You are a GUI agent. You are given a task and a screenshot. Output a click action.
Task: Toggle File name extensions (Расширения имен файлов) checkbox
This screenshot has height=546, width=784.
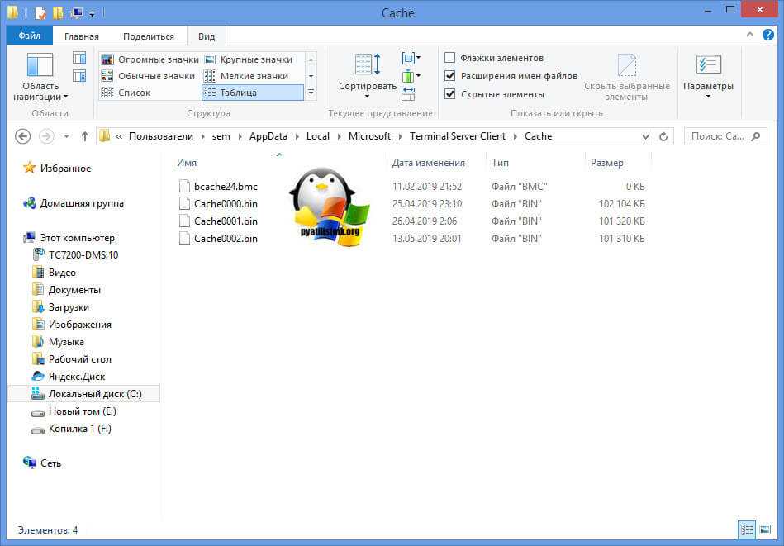coord(450,76)
